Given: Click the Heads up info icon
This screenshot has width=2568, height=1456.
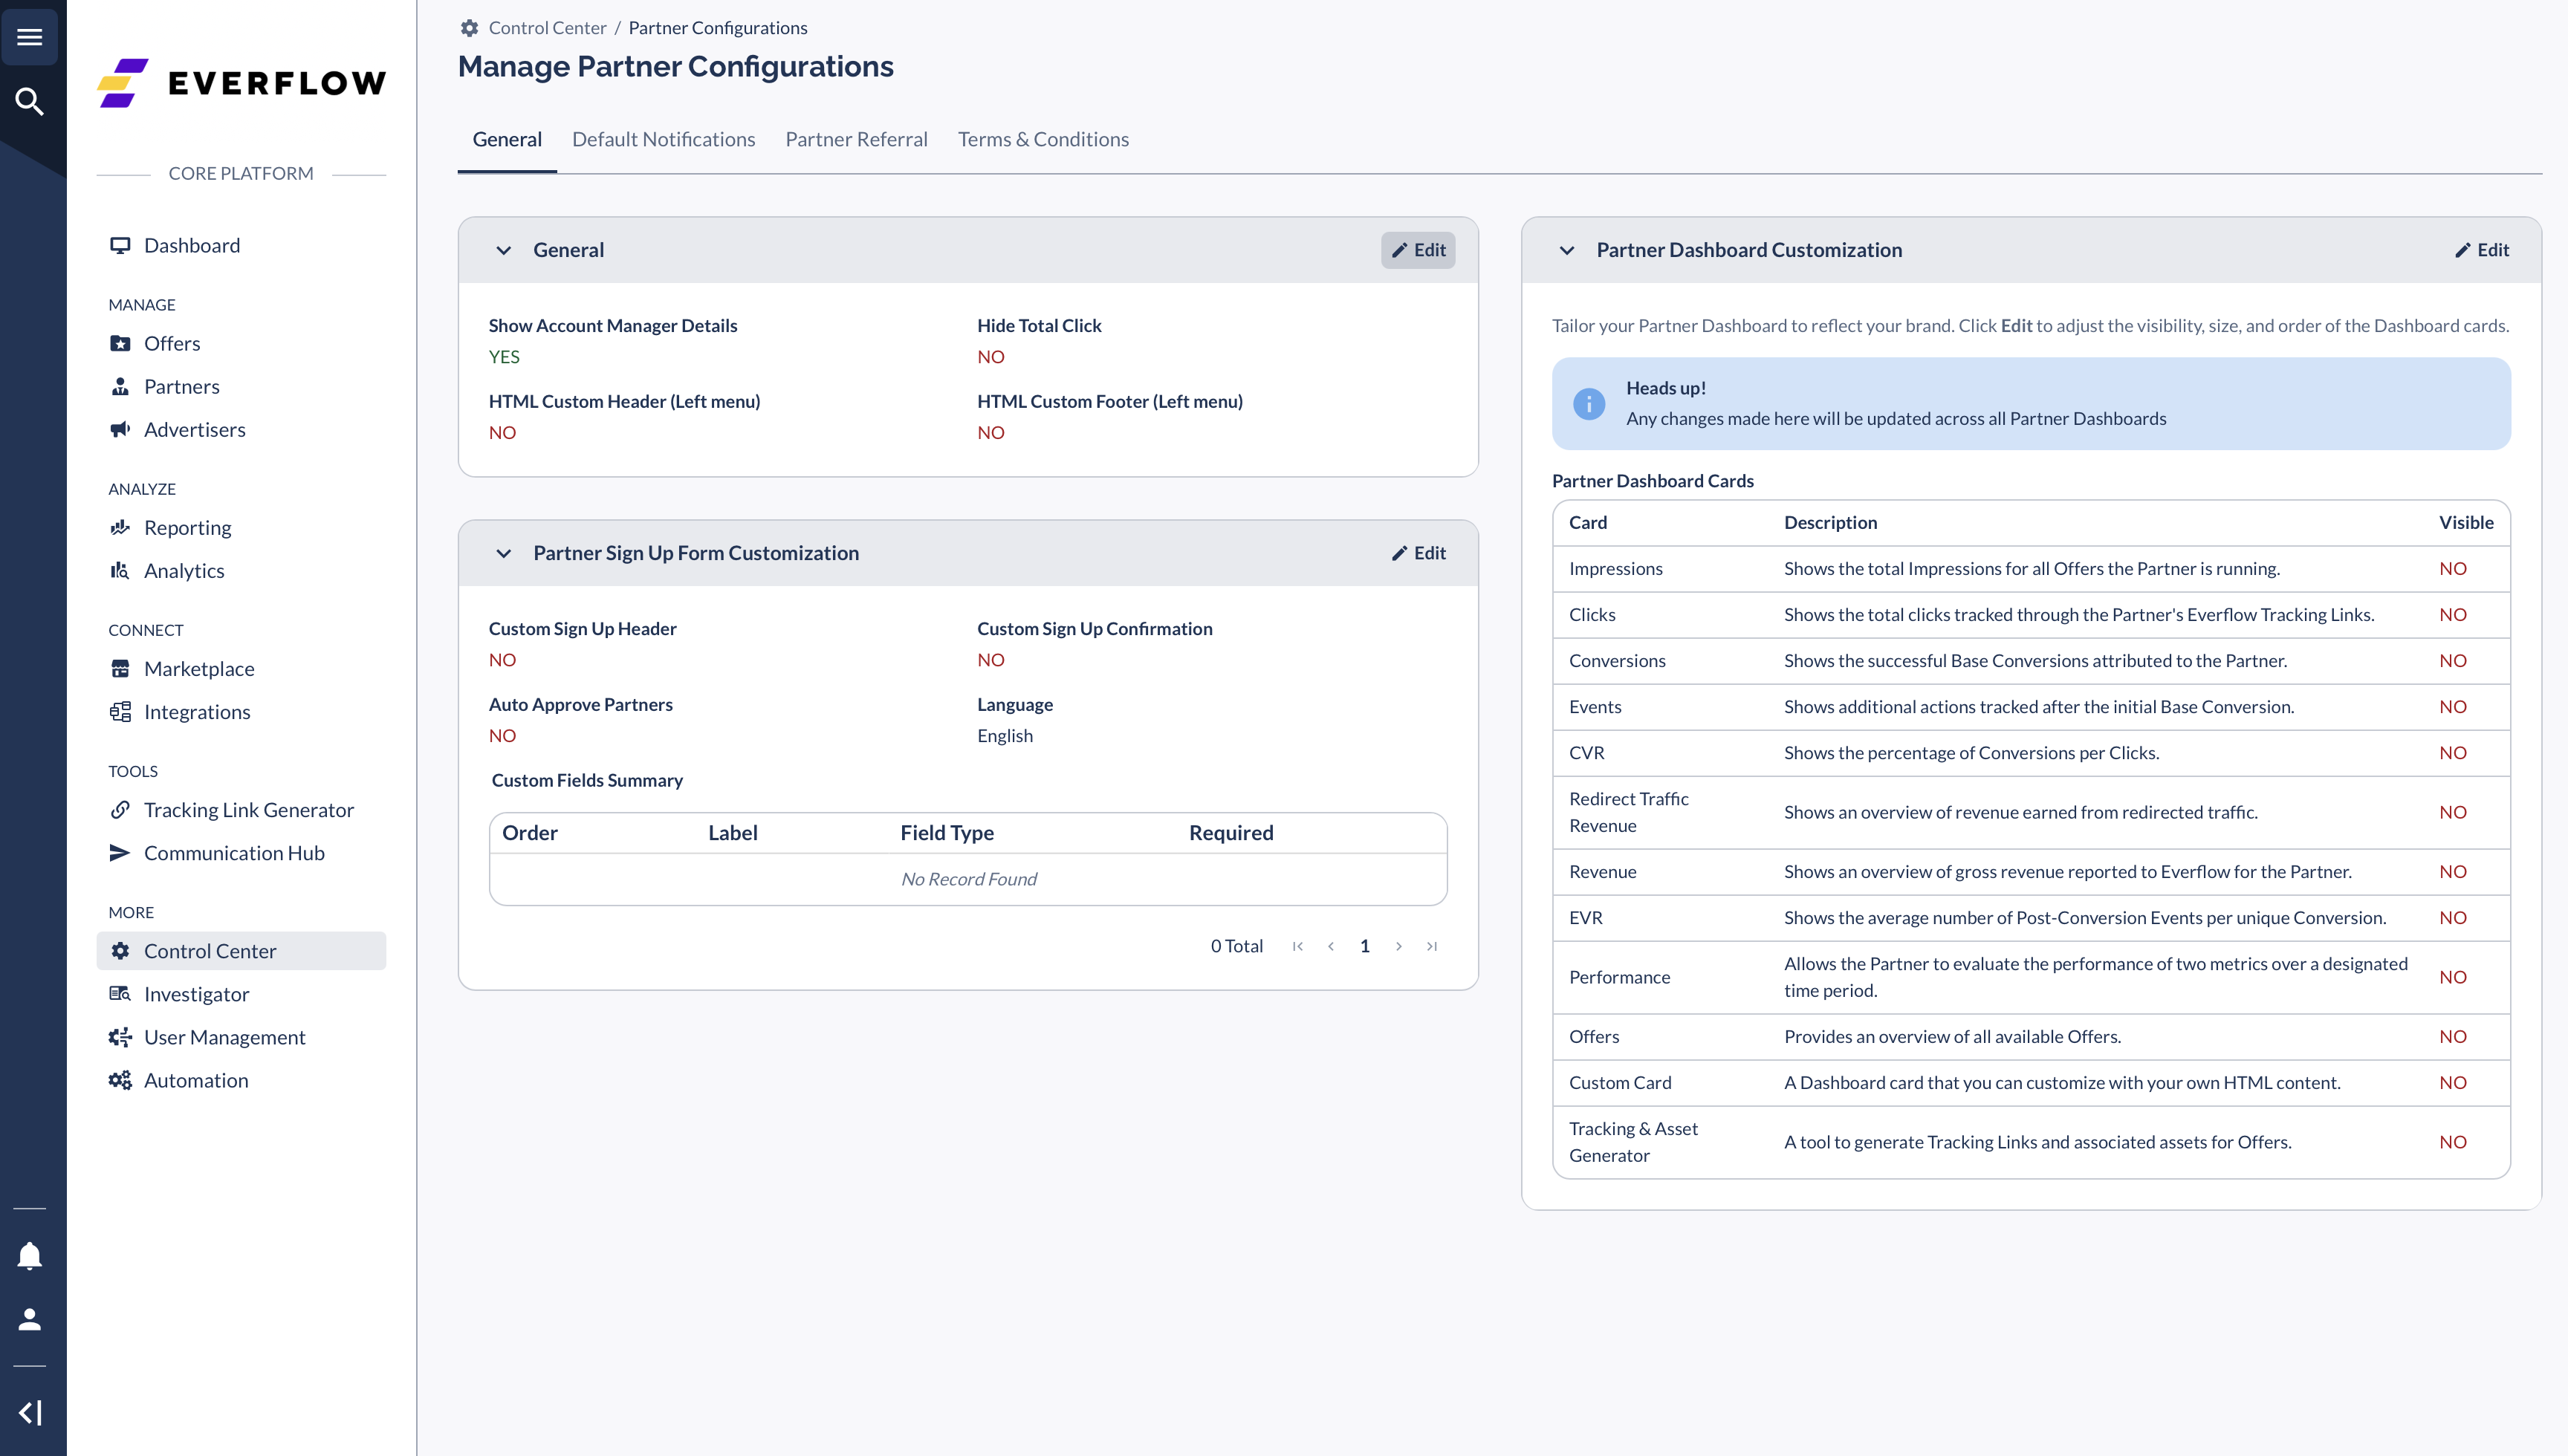Looking at the screenshot, I should click(1589, 403).
